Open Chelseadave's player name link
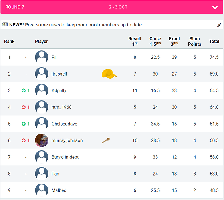The height and width of the screenshot is (200, 224). click(64, 124)
